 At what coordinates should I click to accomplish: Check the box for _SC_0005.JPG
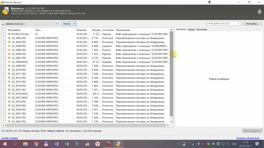4,50
